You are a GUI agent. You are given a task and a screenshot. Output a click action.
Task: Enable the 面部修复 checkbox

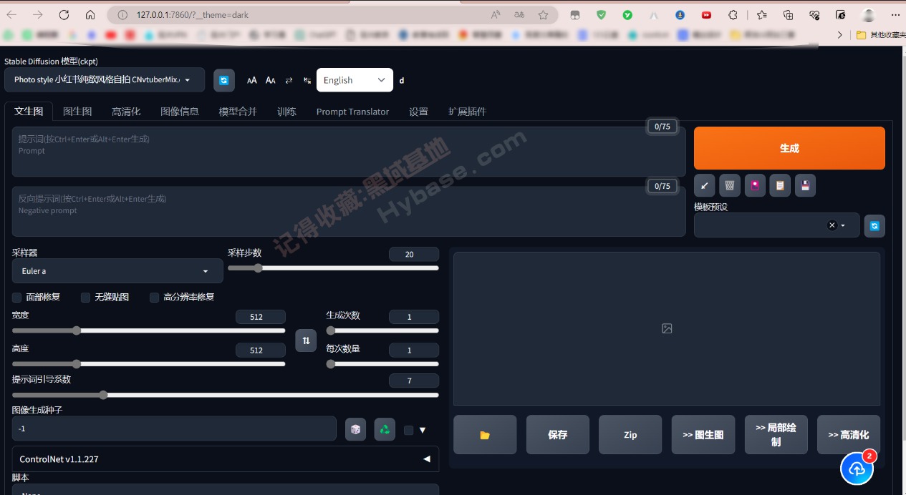pos(17,298)
